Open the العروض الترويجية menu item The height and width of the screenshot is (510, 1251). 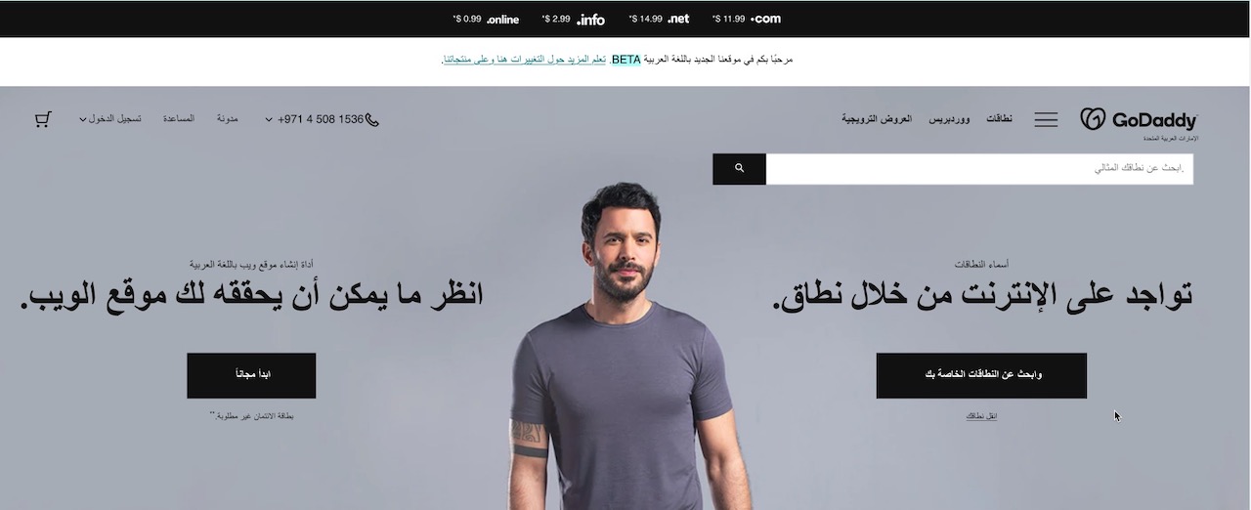click(x=877, y=119)
